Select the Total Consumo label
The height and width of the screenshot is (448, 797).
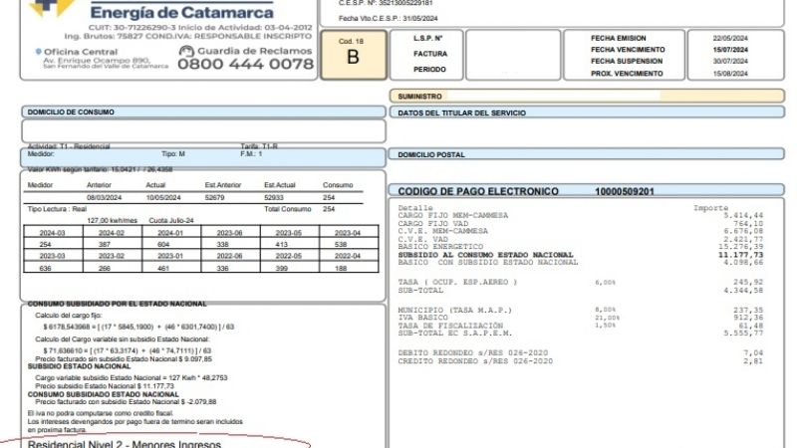(288, 209)
